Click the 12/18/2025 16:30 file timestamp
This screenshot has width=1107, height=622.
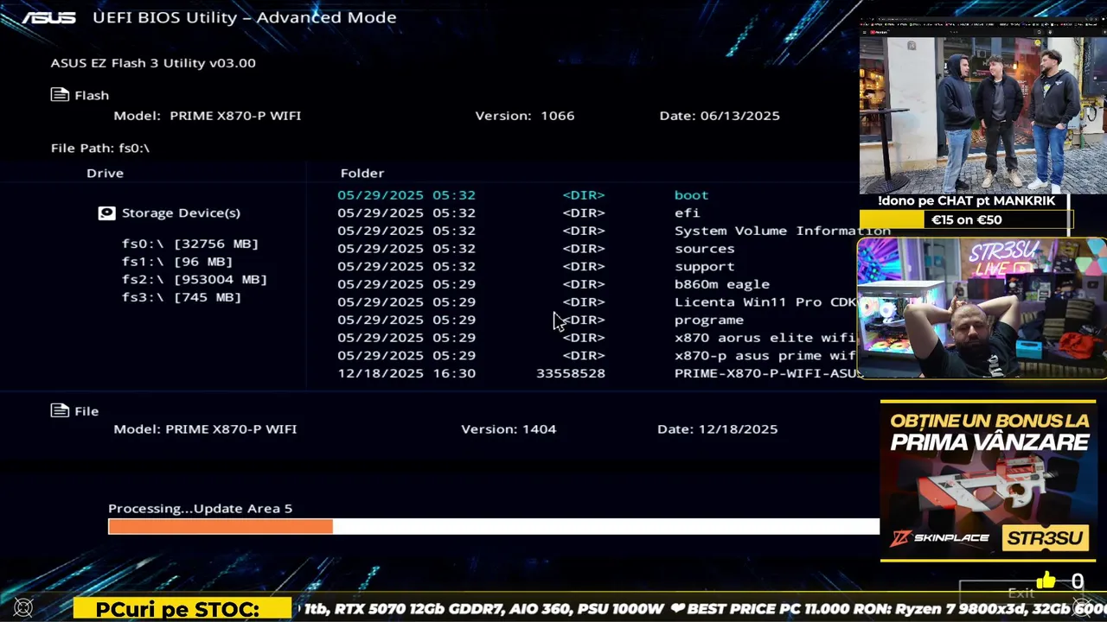pyautogui.click(x=406, y=373)
